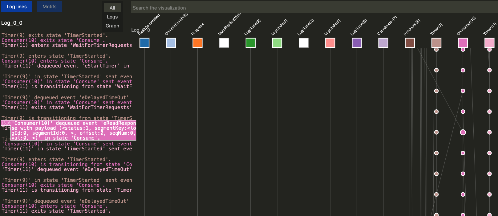Select log line "Timer(11) exits state 'TimerStarted'."
498x216 pixels.
click(x=56, y=211)
